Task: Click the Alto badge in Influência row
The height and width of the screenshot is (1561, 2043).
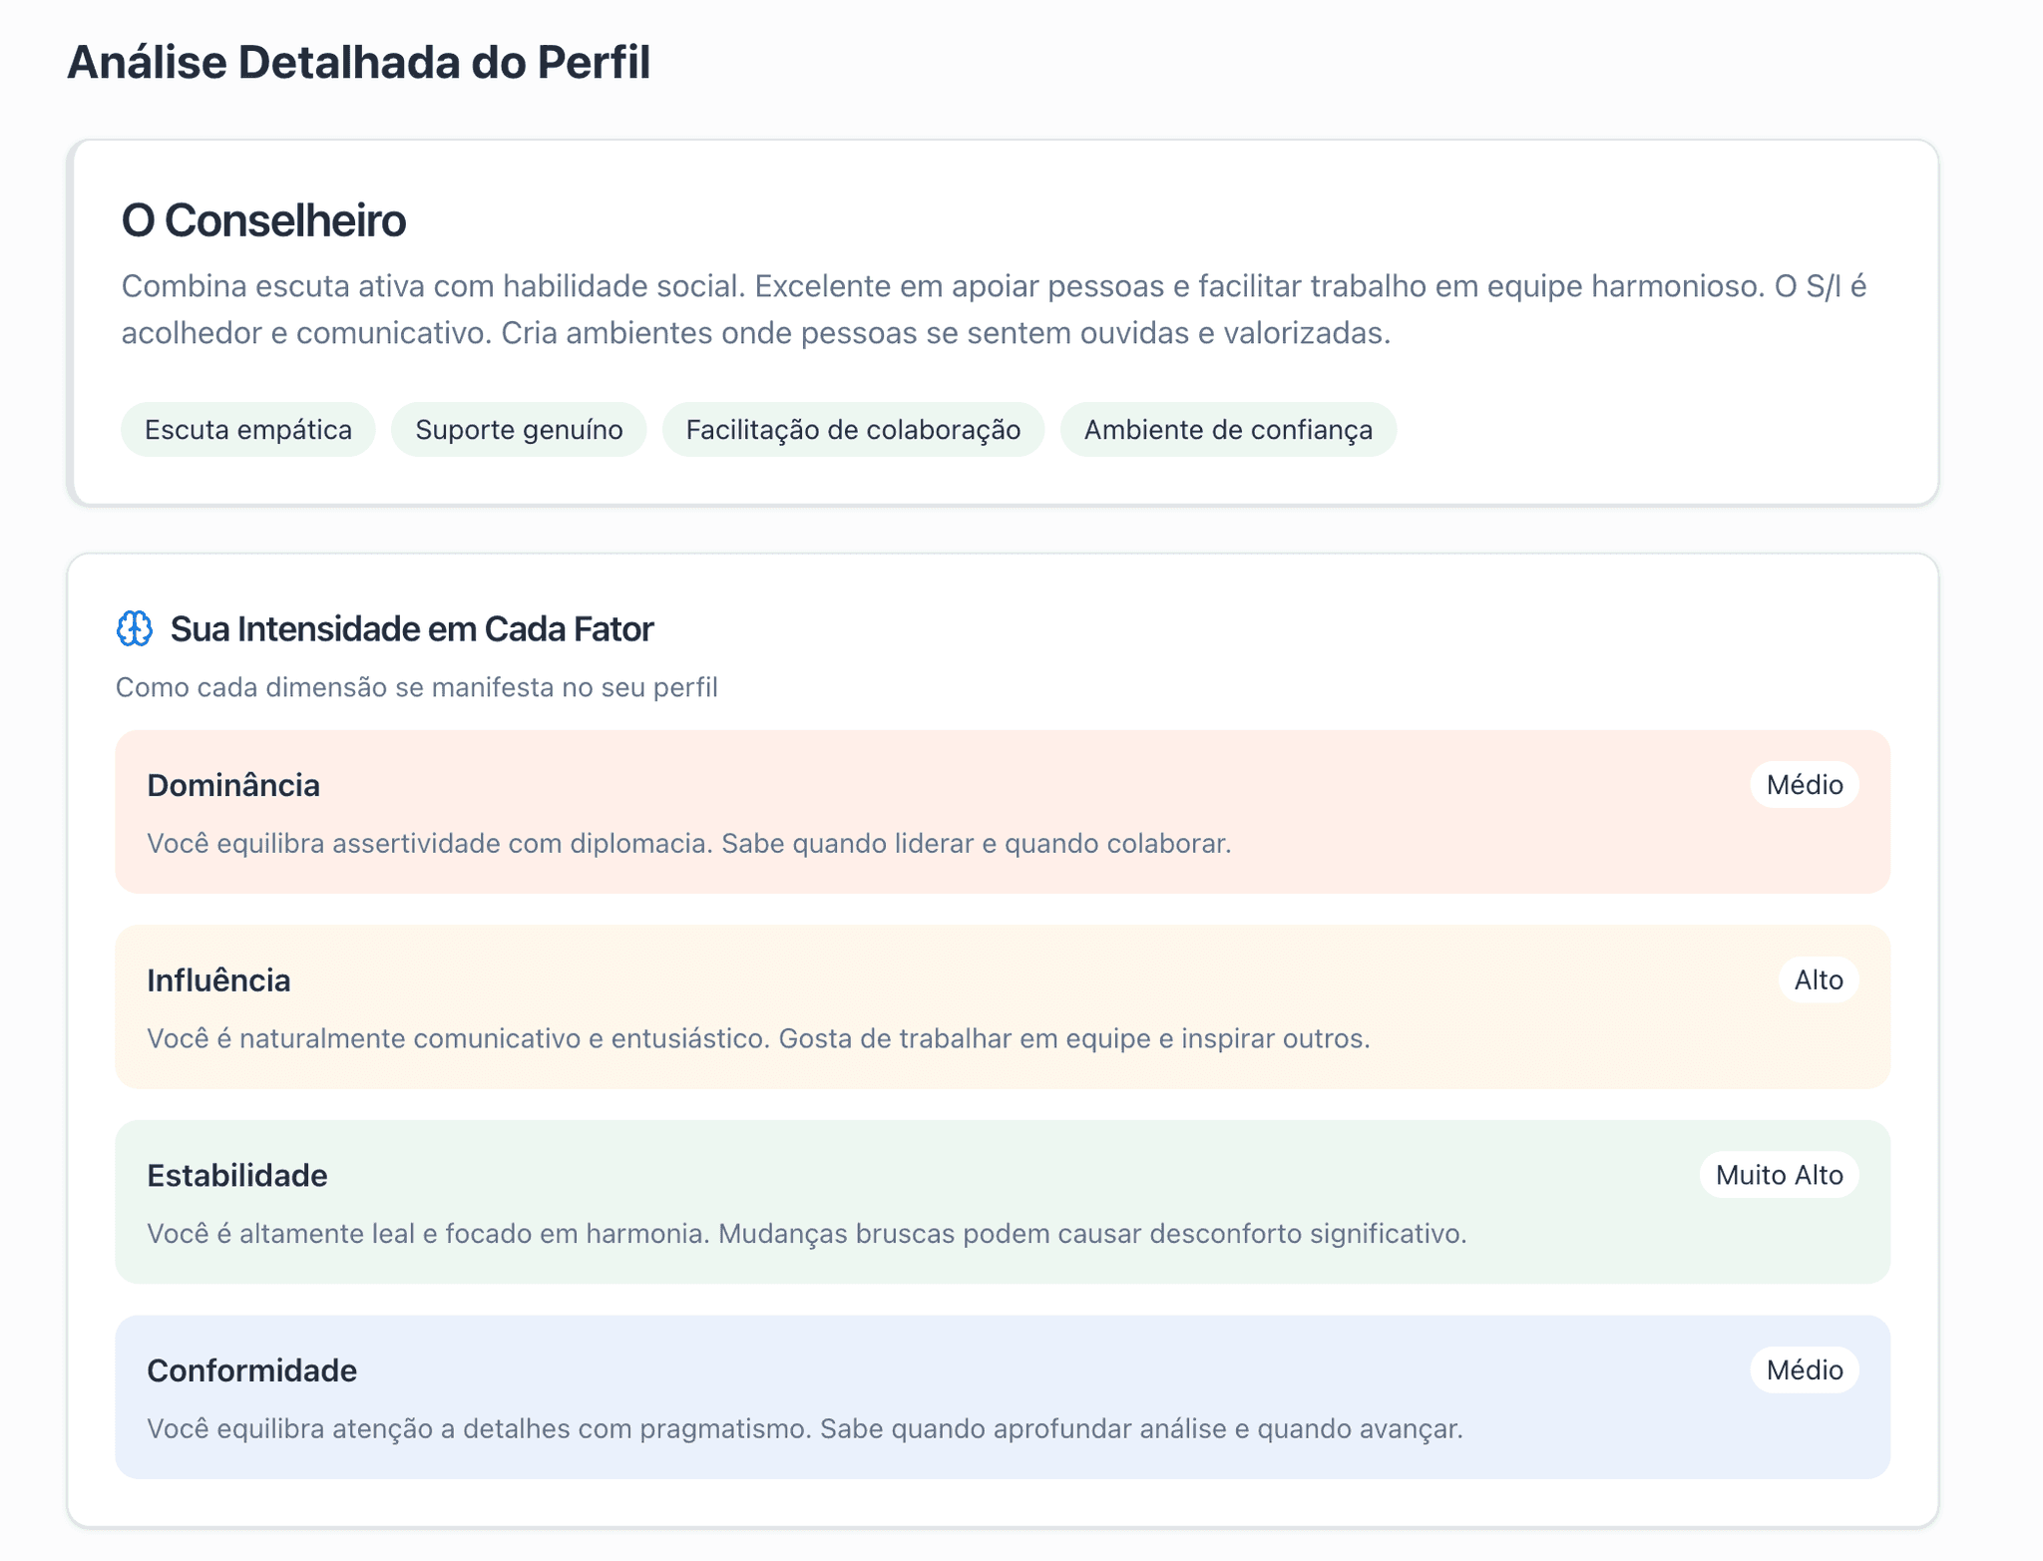Action: coord(1818,980)
